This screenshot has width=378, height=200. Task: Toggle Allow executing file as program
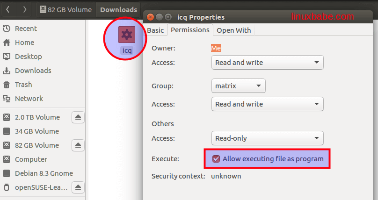(216, 159)
